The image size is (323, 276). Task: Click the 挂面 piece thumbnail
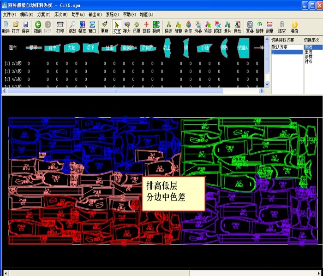110,48
